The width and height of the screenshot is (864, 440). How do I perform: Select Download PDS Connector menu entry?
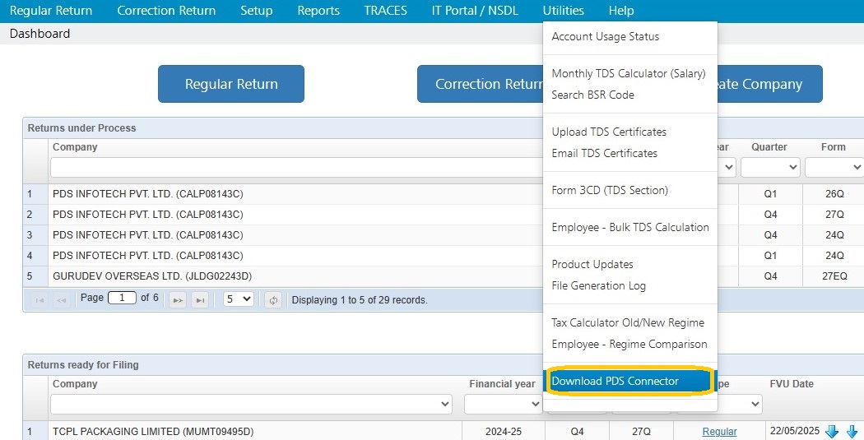point(629,381)
